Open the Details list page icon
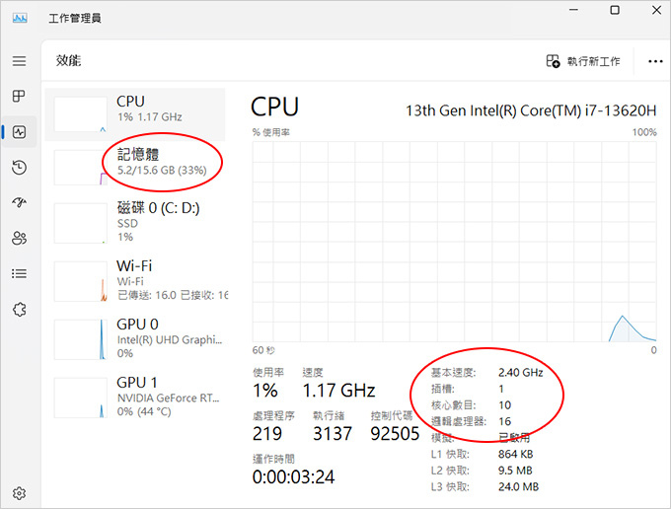The image size is (671, 509). point(20,273)
